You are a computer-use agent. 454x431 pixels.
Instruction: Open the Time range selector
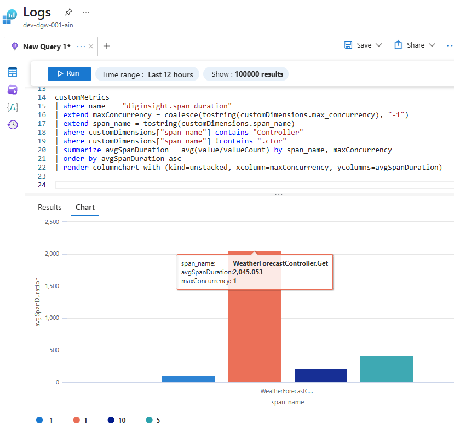point(147,74)
